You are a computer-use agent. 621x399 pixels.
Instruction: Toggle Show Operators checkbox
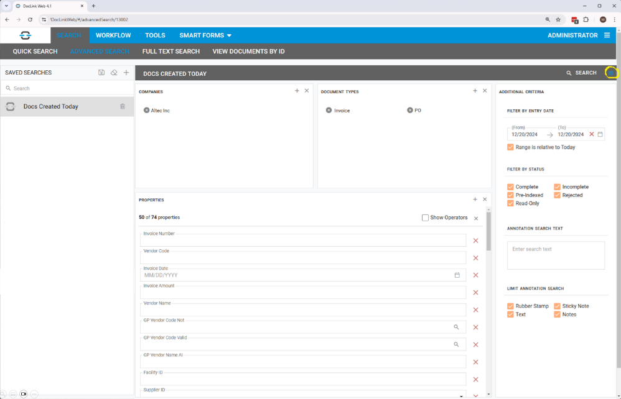[x=425, y=218]
